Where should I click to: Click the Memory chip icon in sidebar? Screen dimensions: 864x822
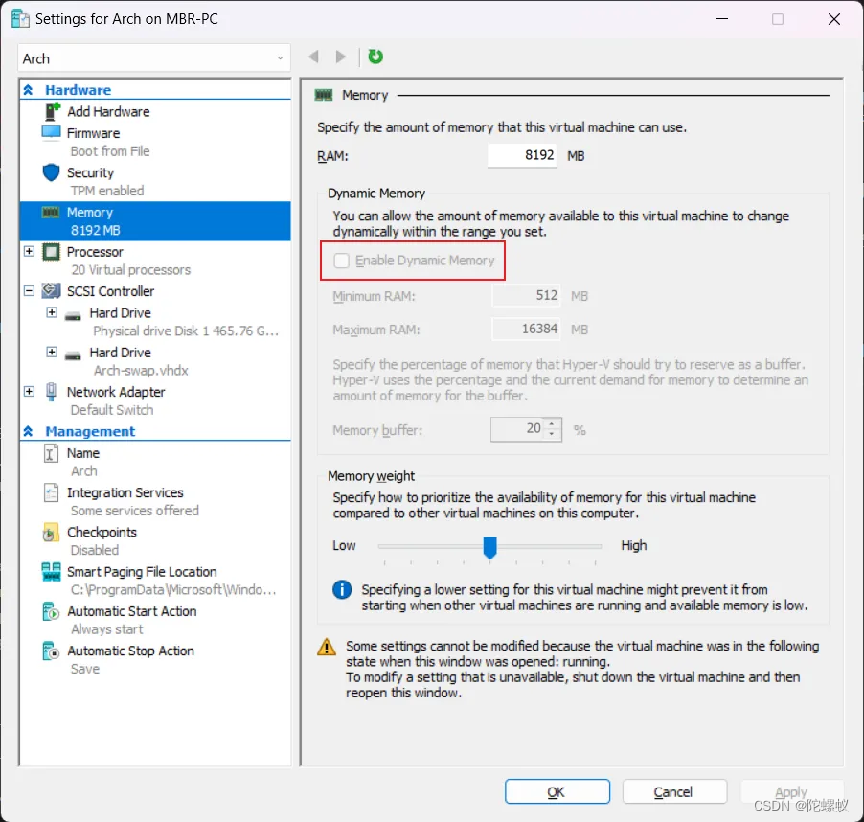click(51, 212)
